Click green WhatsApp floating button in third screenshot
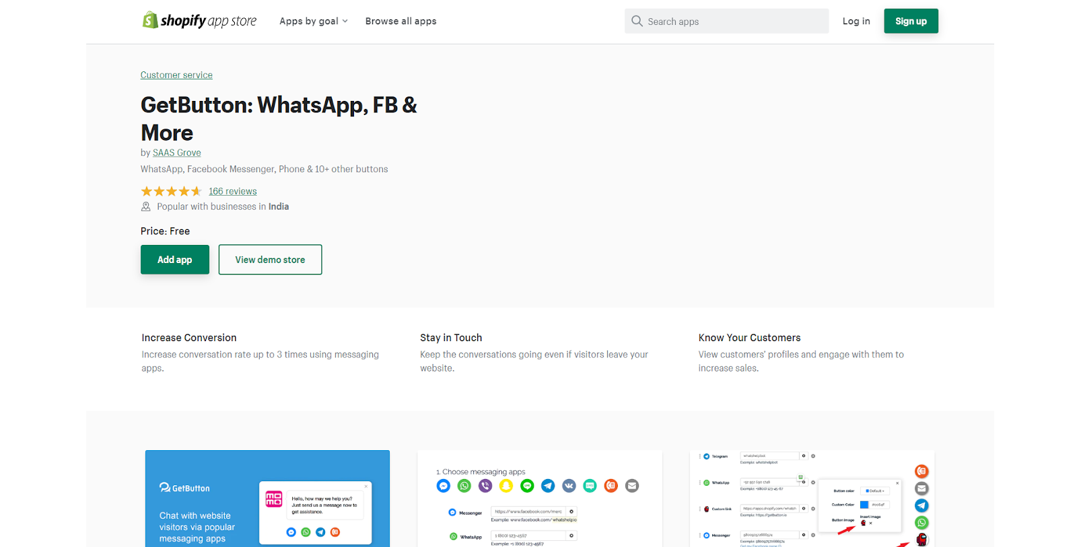The image size is (1077, 547). [x=922, y=523]
